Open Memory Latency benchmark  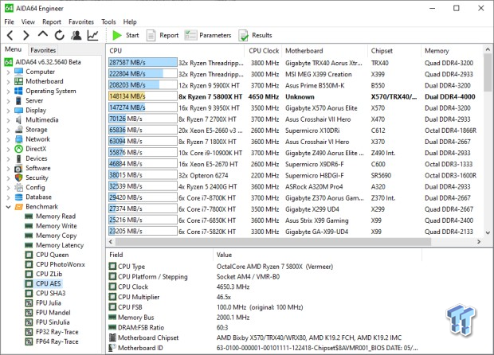(x=60, y=245)
